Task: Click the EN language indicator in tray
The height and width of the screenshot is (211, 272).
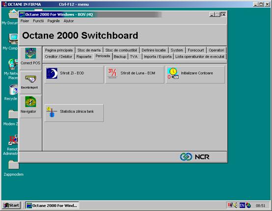Action: pyautogui.click(x=242, y=205)
